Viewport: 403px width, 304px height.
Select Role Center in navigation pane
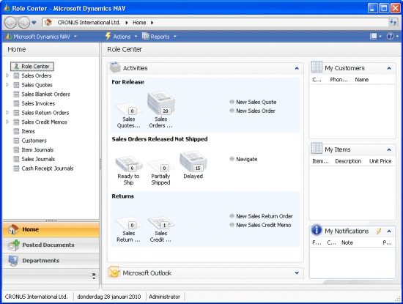32,67
